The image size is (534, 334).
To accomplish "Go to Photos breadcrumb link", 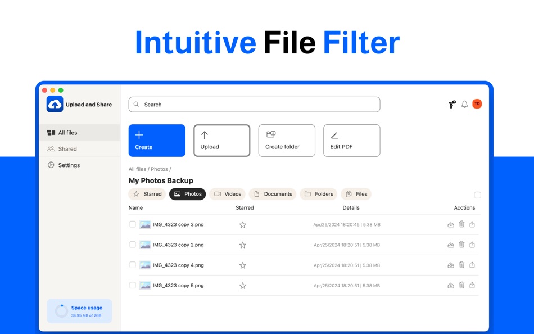I will point(159,169).
